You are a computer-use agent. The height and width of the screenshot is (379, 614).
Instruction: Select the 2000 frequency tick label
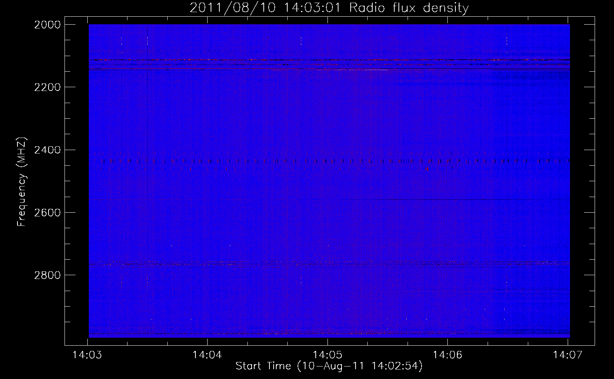point(47,25)
